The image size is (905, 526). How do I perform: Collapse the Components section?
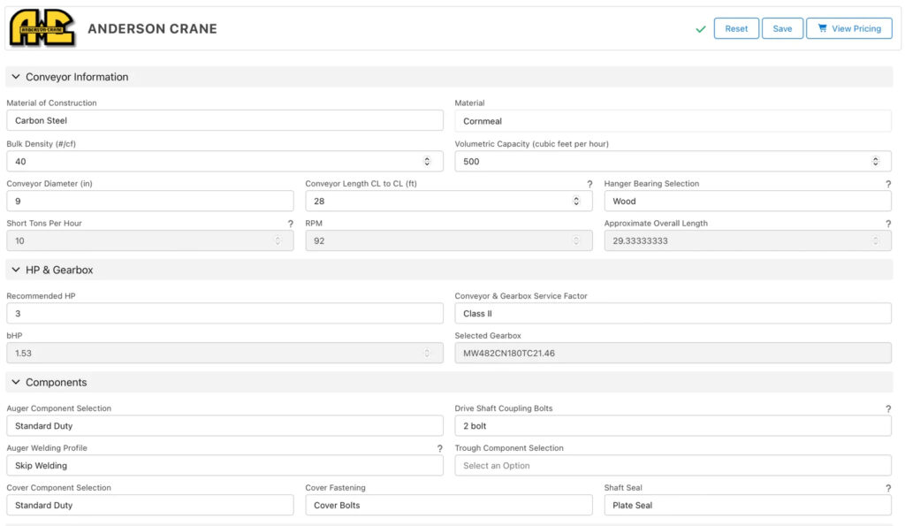tap(16, 382)
